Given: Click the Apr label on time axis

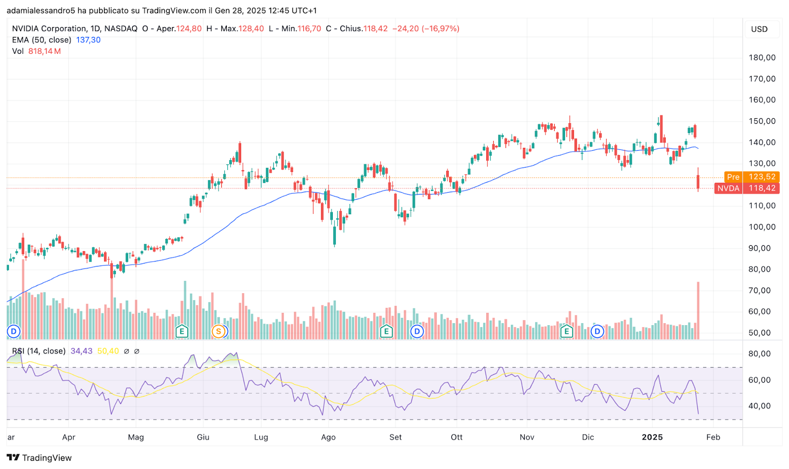Looking at the screenshot, I should coord(69,437).
